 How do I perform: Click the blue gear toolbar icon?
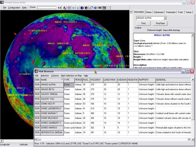click(x=95, y=8)
